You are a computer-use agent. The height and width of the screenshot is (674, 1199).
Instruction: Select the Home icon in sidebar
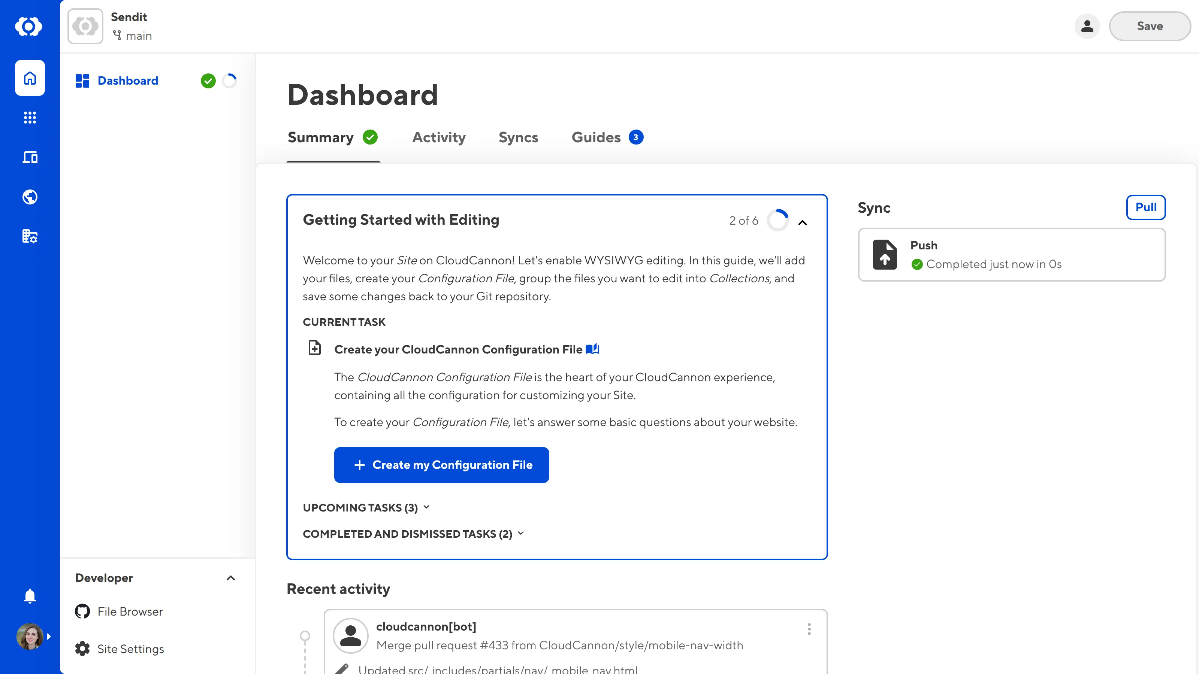point(29,78)
